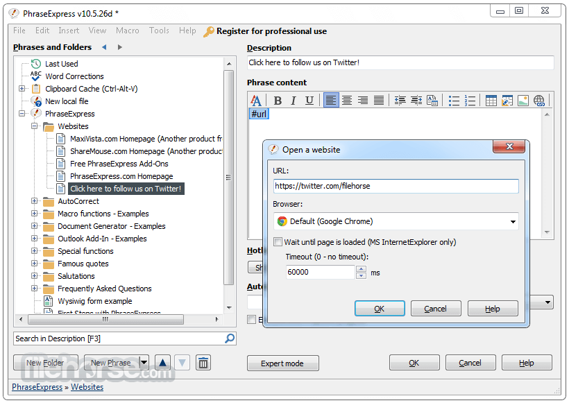
Task: Switch to Expert mode
Action: [x=282, y=363]
